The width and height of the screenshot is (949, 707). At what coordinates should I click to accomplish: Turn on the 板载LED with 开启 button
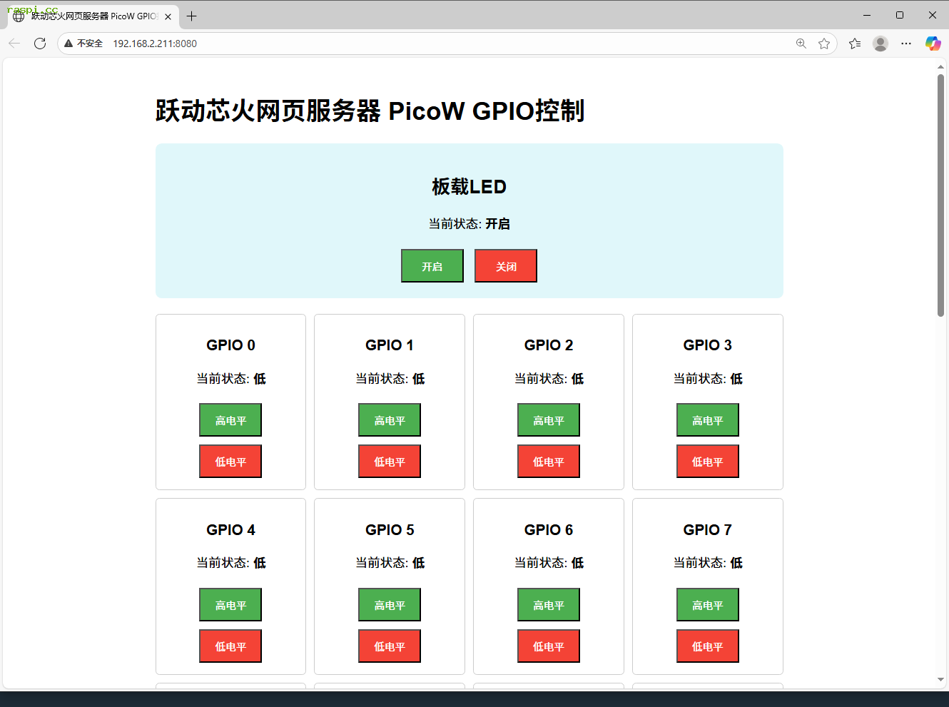(x=432, y=265)
